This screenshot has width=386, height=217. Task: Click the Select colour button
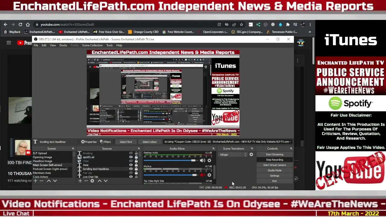[x=150, y=142]
